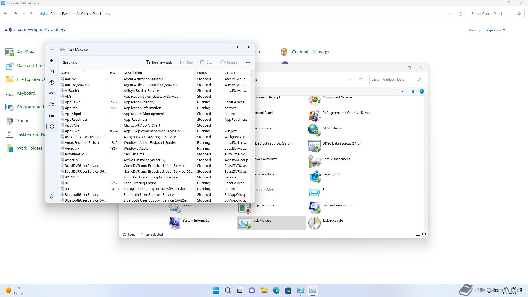Refresh Windows Tools window address bar

360,79
